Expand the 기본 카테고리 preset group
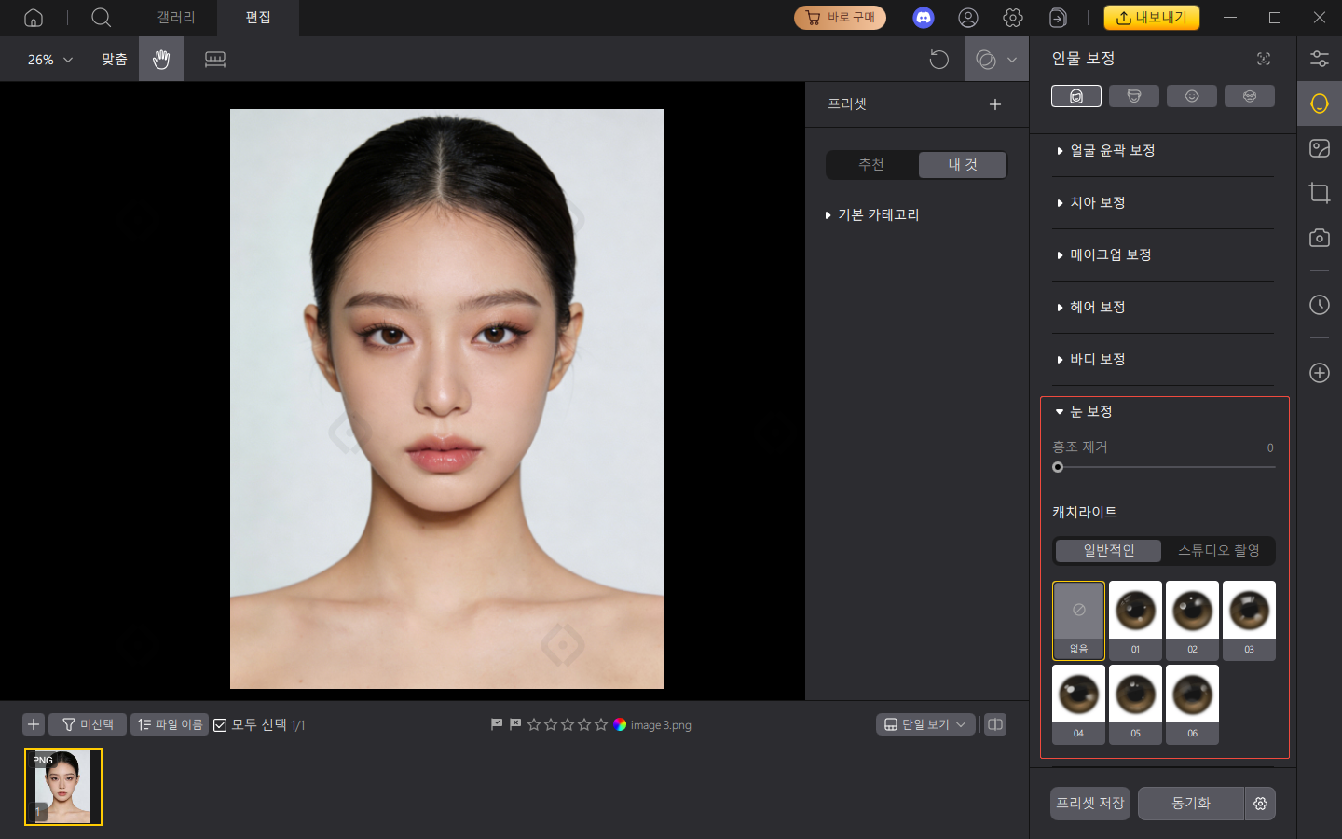The width and height of the screenshot is (1342, 839). click(x=877, y=215)
